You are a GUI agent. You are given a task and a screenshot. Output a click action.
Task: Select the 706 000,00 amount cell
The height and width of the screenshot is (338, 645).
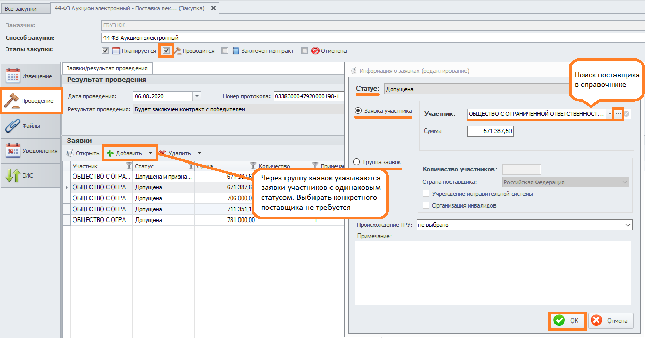[x=226, y=198]
